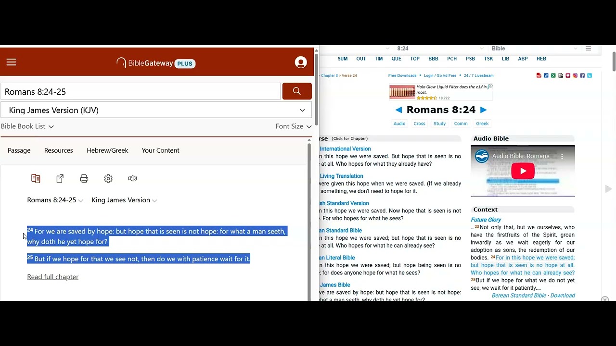The width and height of the screenshot is (616, 346).
Task: Open parallel translations book icon
Action: pyautogui.click(x=36, y=178)
